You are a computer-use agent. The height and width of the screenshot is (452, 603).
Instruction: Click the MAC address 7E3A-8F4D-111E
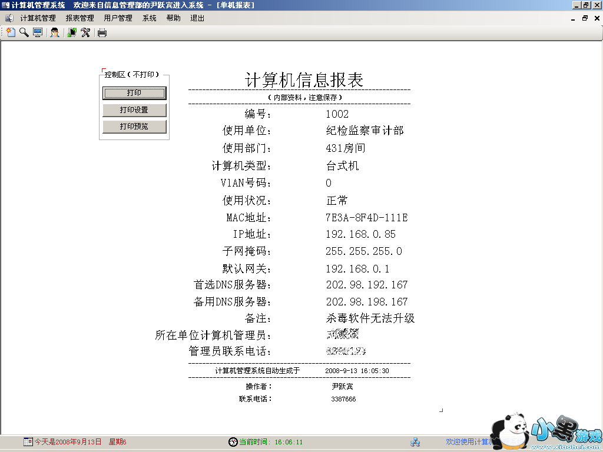[x=366, y=218]
